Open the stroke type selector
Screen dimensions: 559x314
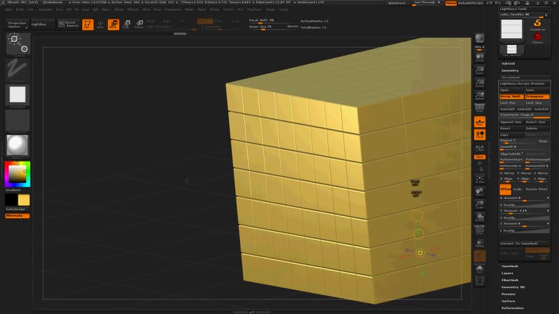pos(18,69)
